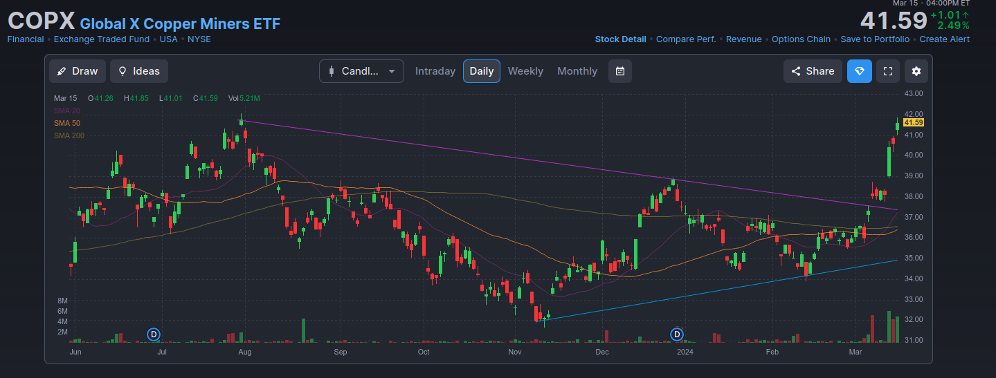Click the Share button
This screenshot has height=378, width=996.
pyautogui.click(x=813, y=71)
